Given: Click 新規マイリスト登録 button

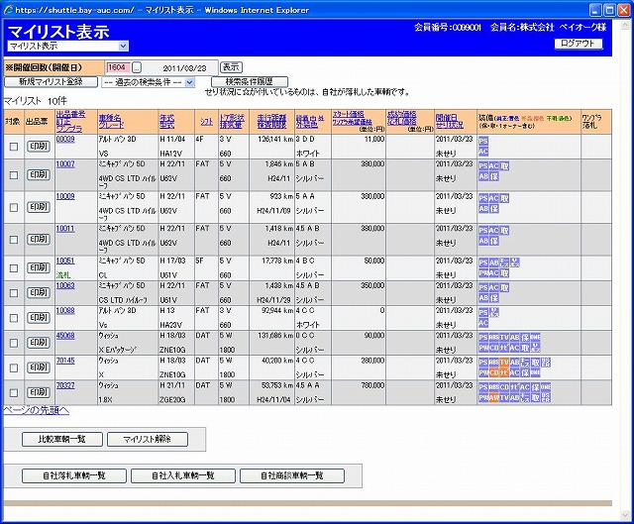Looking at the screenshot, I should coord(51,82).
